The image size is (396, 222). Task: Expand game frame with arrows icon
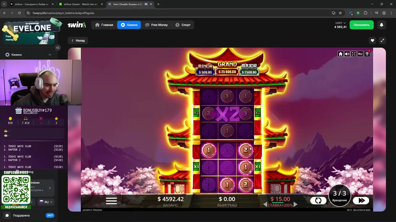click(x=382, y=40)
